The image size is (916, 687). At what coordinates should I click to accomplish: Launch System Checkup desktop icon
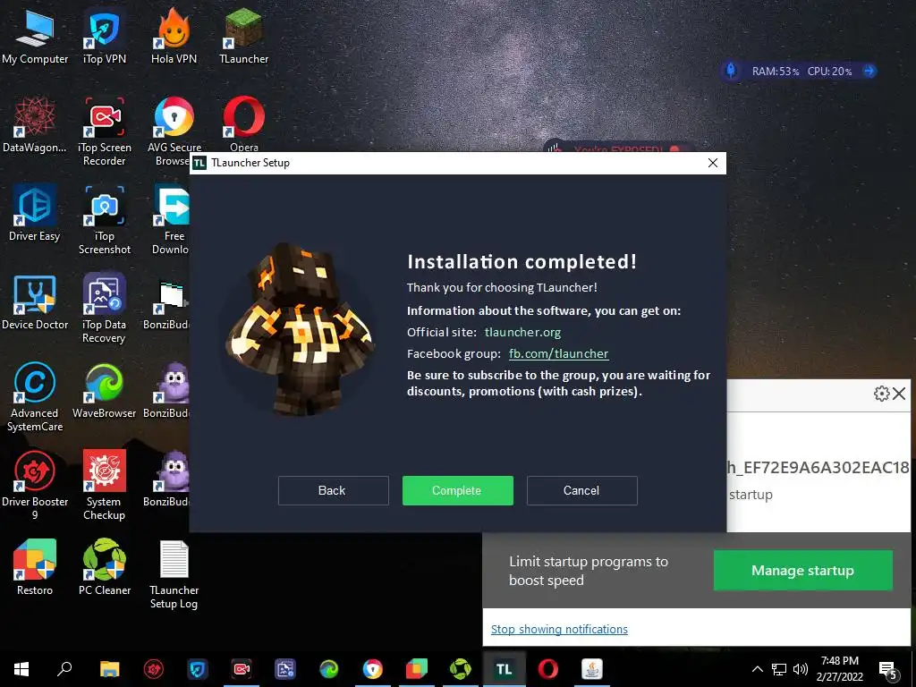coord(105,485)
